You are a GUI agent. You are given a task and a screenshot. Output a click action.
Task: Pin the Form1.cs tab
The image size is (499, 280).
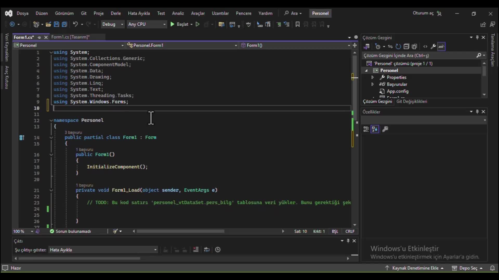point(39,37)
